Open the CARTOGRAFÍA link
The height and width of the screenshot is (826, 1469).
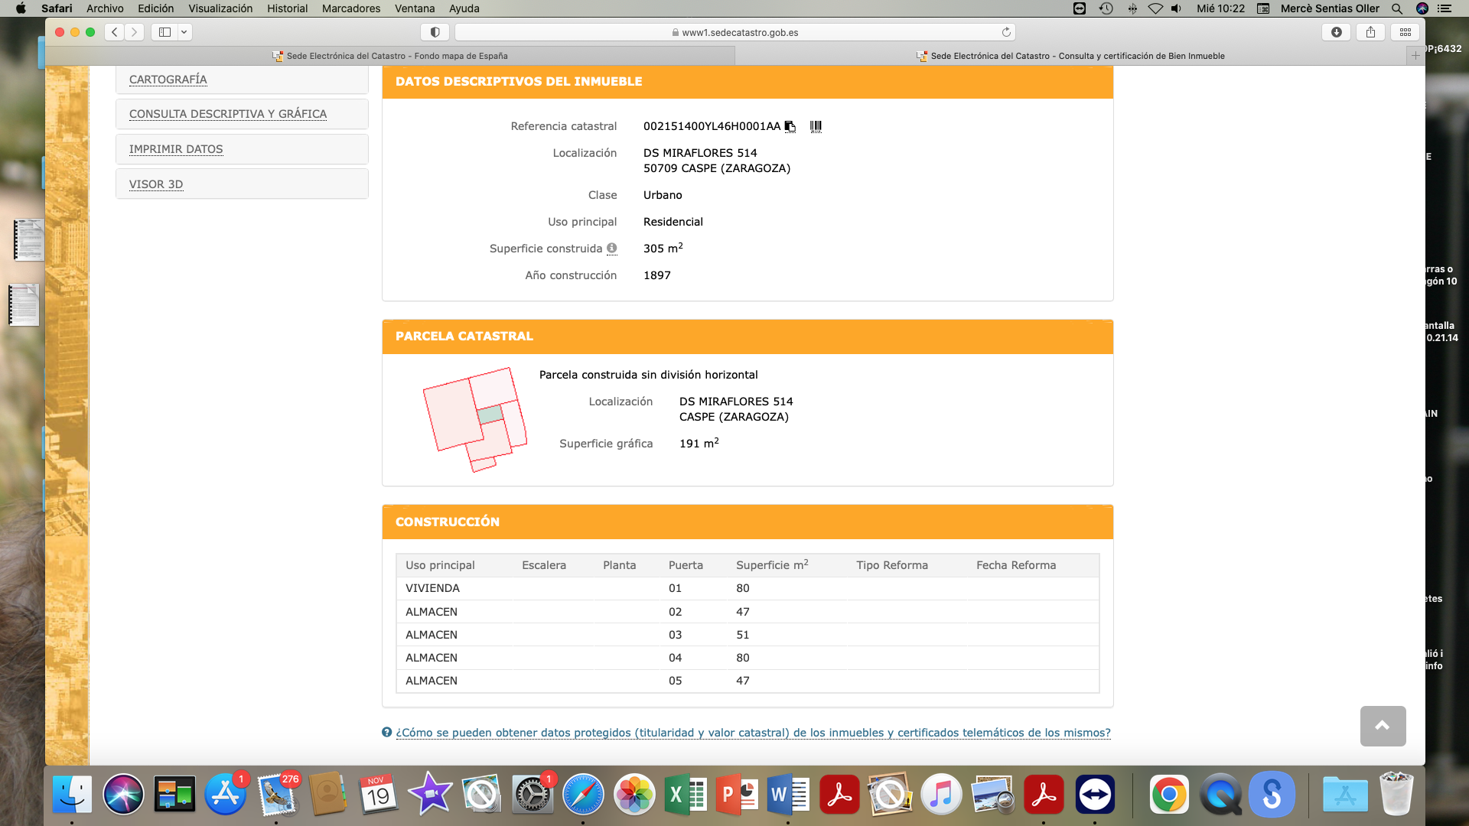pyautogui.click(x=168, y=80)
